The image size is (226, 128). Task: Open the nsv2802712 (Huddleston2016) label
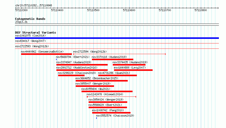pos(77,68)
